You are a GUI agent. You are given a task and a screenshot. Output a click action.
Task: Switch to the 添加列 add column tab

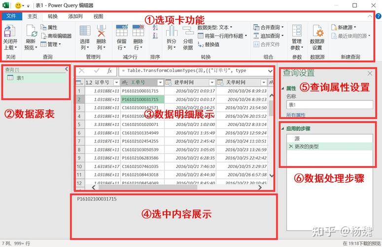(75, 16)
